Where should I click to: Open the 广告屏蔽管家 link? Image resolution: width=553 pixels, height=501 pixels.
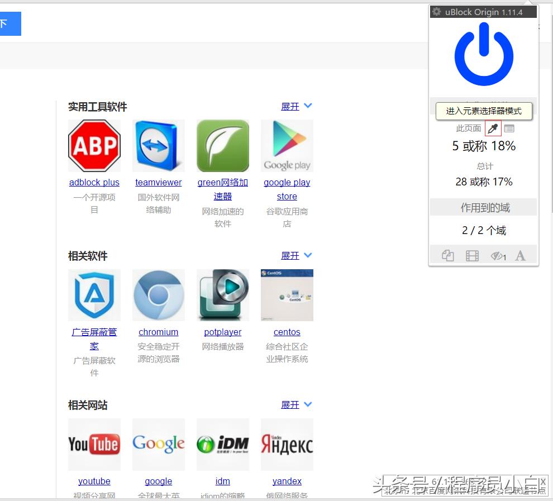tap(94, 339)
